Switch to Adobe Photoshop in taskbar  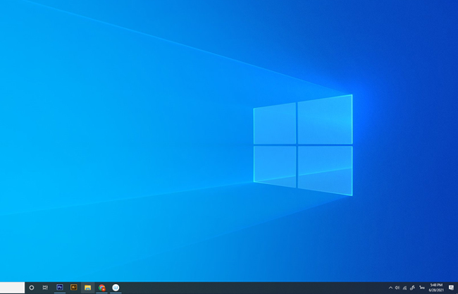pos(60,287)
